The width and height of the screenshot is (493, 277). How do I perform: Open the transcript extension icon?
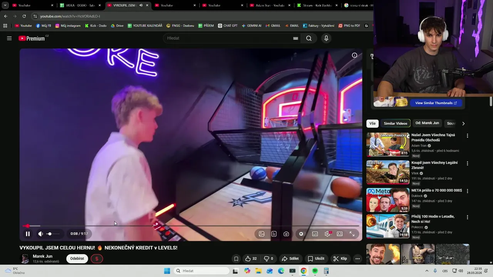(274, 234)
